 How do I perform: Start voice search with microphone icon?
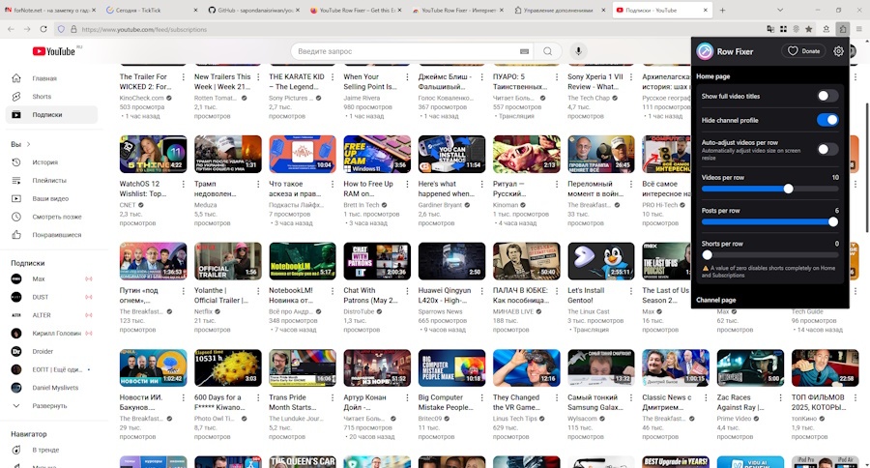(x=578, y=51)
